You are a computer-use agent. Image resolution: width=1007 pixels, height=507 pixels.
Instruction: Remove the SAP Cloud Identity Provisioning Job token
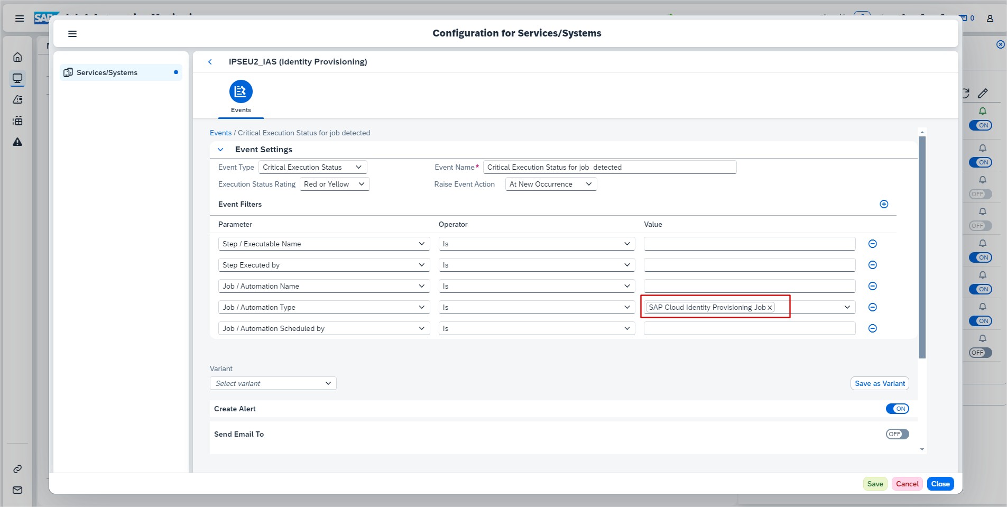(770, 308)
